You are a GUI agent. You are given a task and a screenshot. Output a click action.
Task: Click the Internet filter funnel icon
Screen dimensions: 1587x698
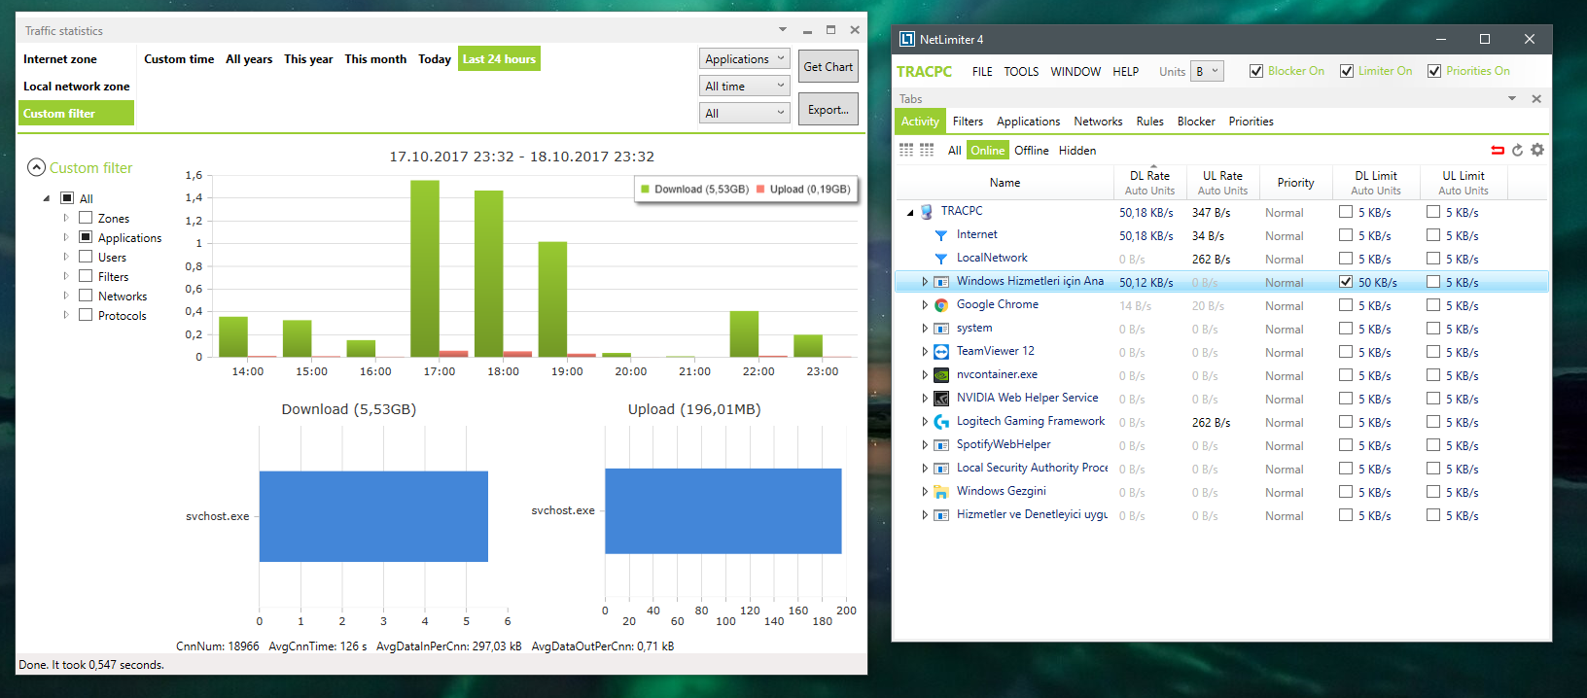point(940,235)
